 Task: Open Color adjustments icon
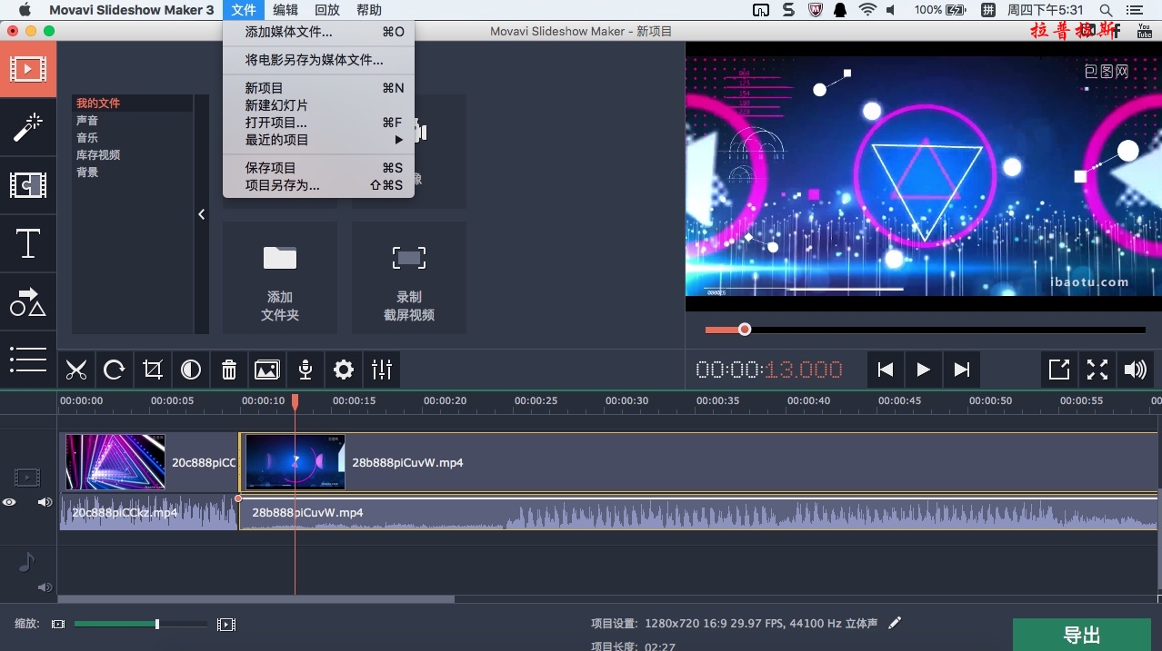pos(191,370)
